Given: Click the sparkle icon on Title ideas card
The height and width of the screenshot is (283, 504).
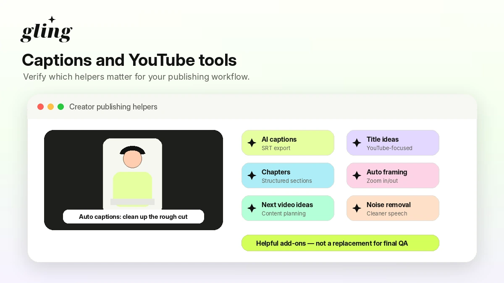Looking at the screenshot, I should tap(357, 143).
